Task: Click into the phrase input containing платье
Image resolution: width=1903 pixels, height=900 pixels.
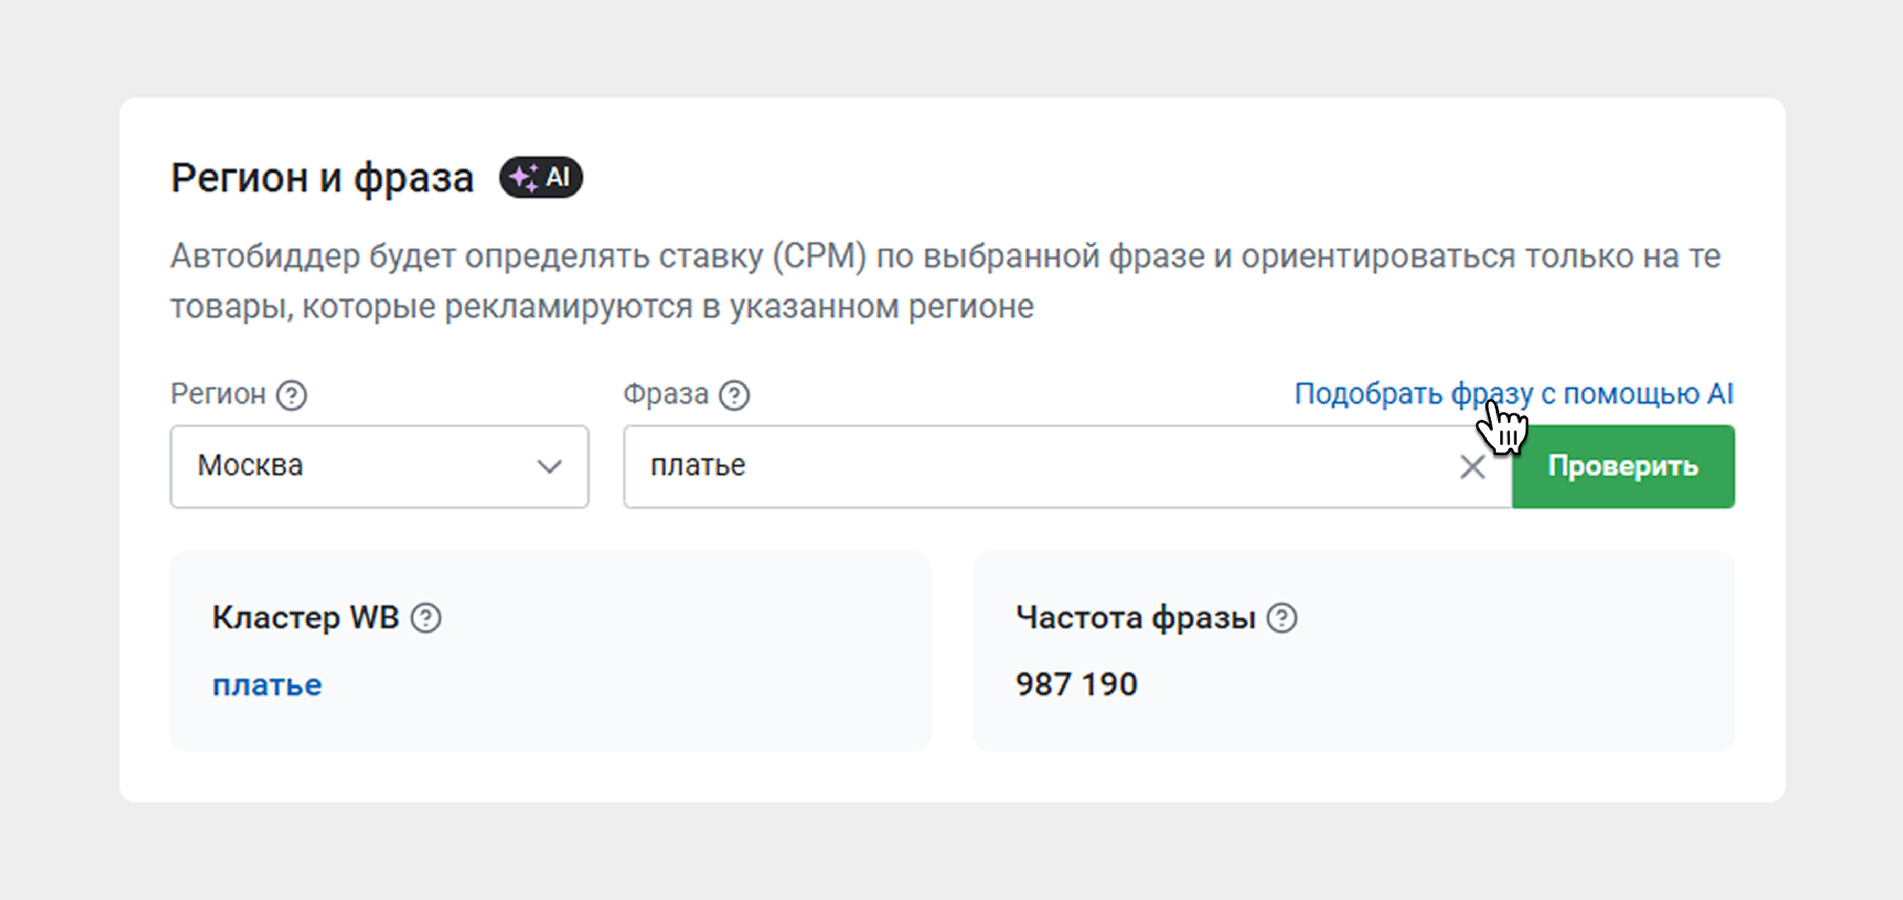Action: pyautogui.click(x=1034, y=467)
